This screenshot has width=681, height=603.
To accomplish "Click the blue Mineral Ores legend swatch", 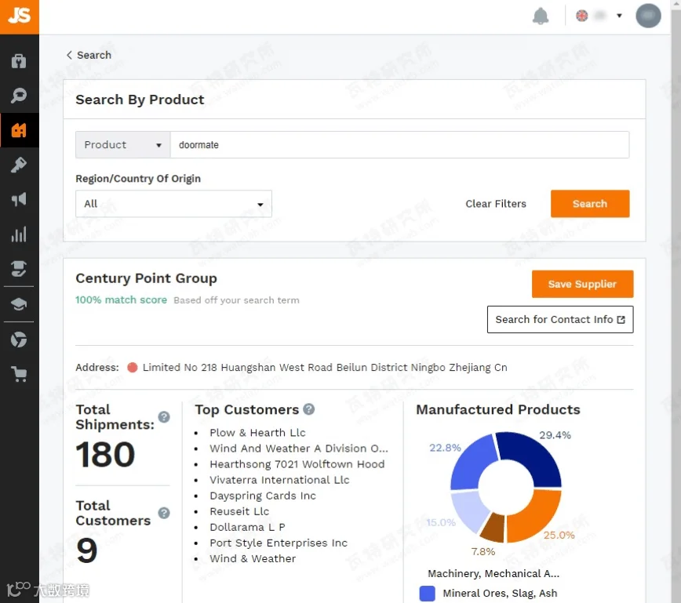I will click(428, 594).
